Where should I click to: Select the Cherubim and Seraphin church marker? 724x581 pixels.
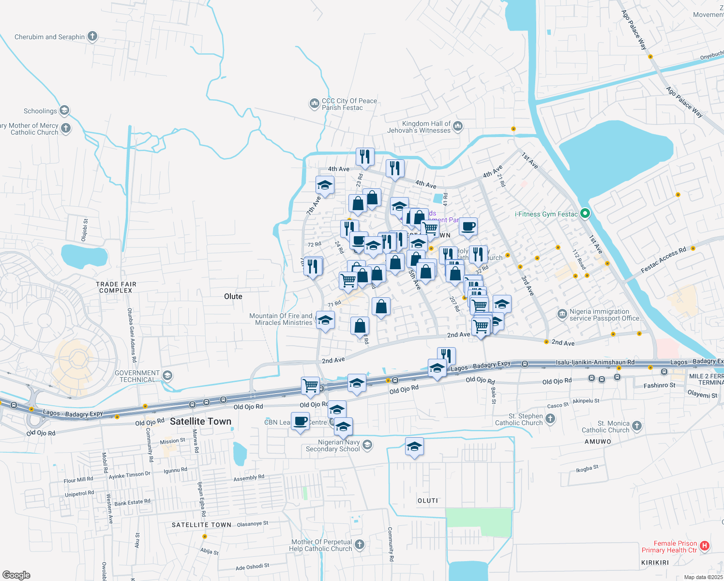pos(92,36)
